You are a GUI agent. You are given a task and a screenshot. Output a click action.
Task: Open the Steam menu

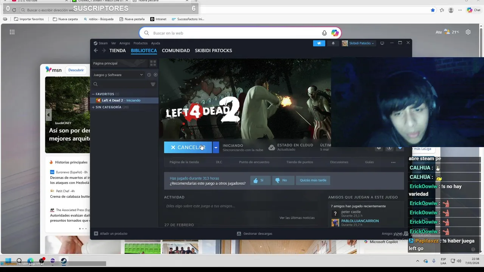pos(101,43)
